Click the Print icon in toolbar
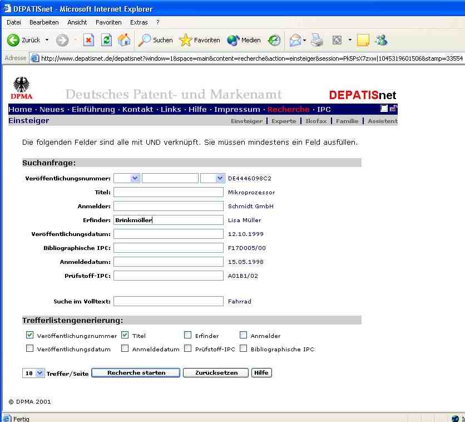The height and width of the screenshot is (422, 465). click(x=317, y=40)
